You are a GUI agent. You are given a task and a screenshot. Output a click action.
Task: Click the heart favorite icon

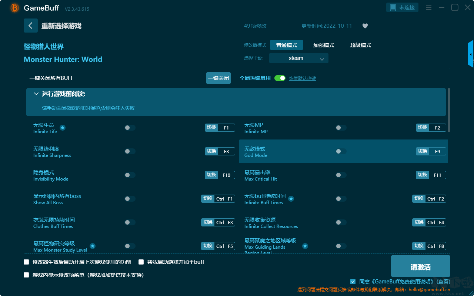tap(365, 26)
